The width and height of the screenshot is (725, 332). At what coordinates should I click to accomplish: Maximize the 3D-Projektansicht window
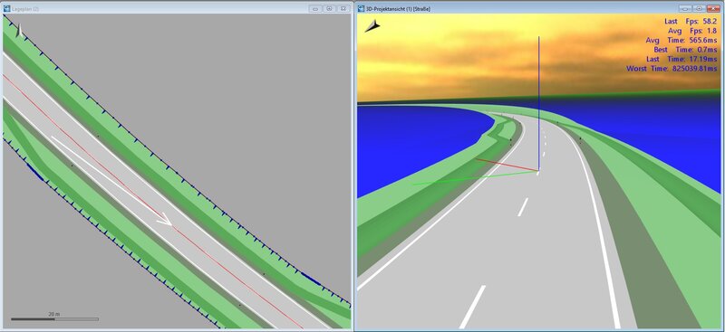pos(699,8)
